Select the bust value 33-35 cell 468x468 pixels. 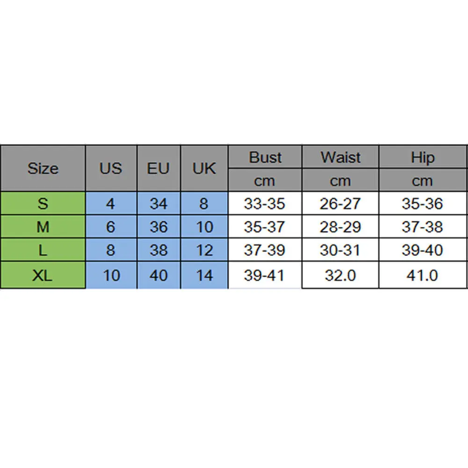pyautogui.click(x=265, y=203)
